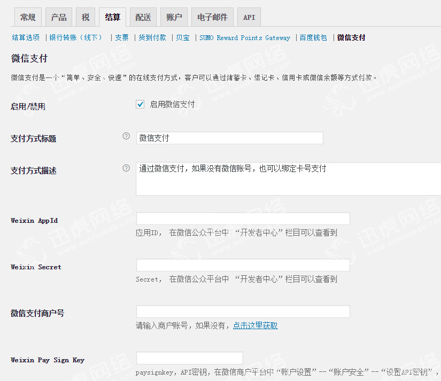Viewport: 441px width, 381px height.
Task: Open the API tab
Action: point(249,17)
